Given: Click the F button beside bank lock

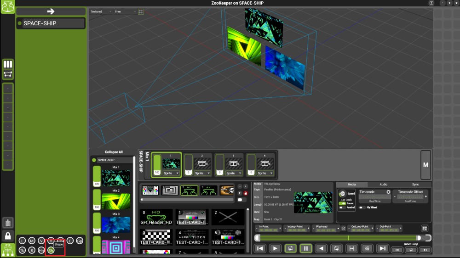Looking at the screenshot, I should 240,193.
